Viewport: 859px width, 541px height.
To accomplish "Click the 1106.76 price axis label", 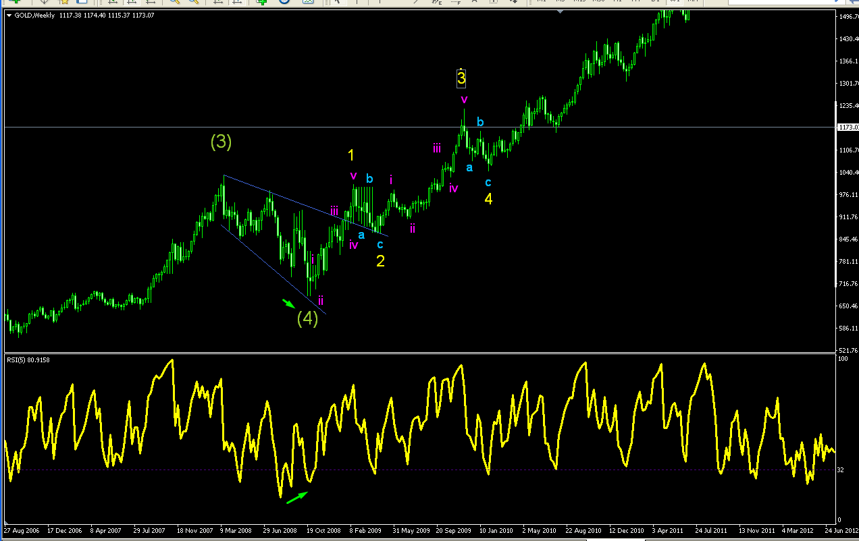I will pos(848,150).
